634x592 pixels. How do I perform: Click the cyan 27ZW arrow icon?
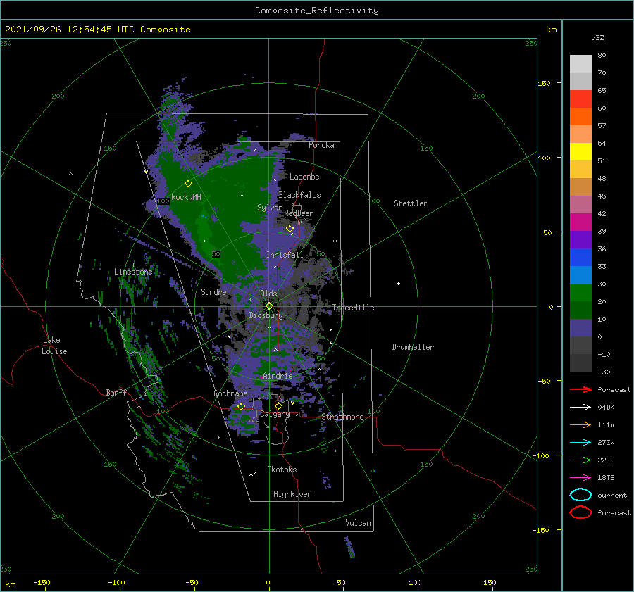click(580, 443)
